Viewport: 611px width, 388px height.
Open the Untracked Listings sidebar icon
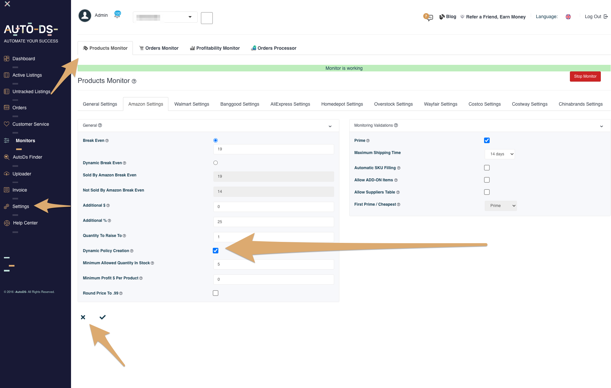coord(7,91)
